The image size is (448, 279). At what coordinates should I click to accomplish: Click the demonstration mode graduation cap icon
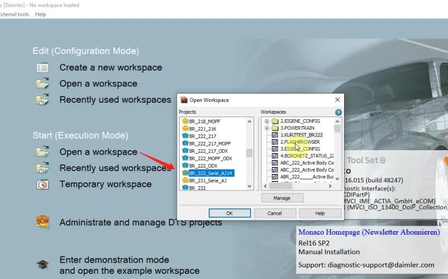point(43,264)
